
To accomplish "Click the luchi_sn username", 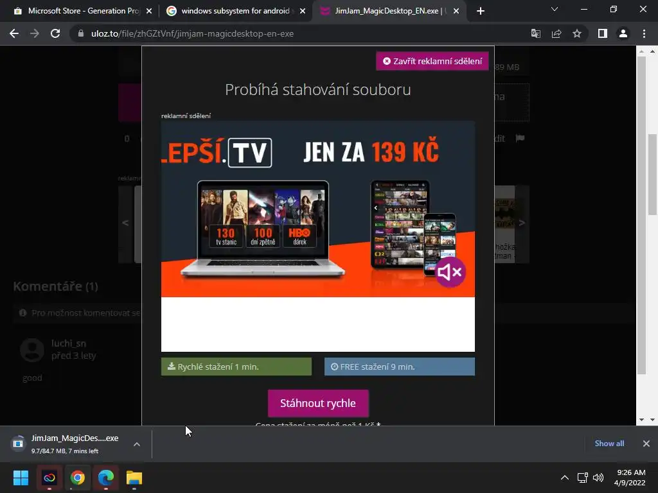I will tap(69, 343).
